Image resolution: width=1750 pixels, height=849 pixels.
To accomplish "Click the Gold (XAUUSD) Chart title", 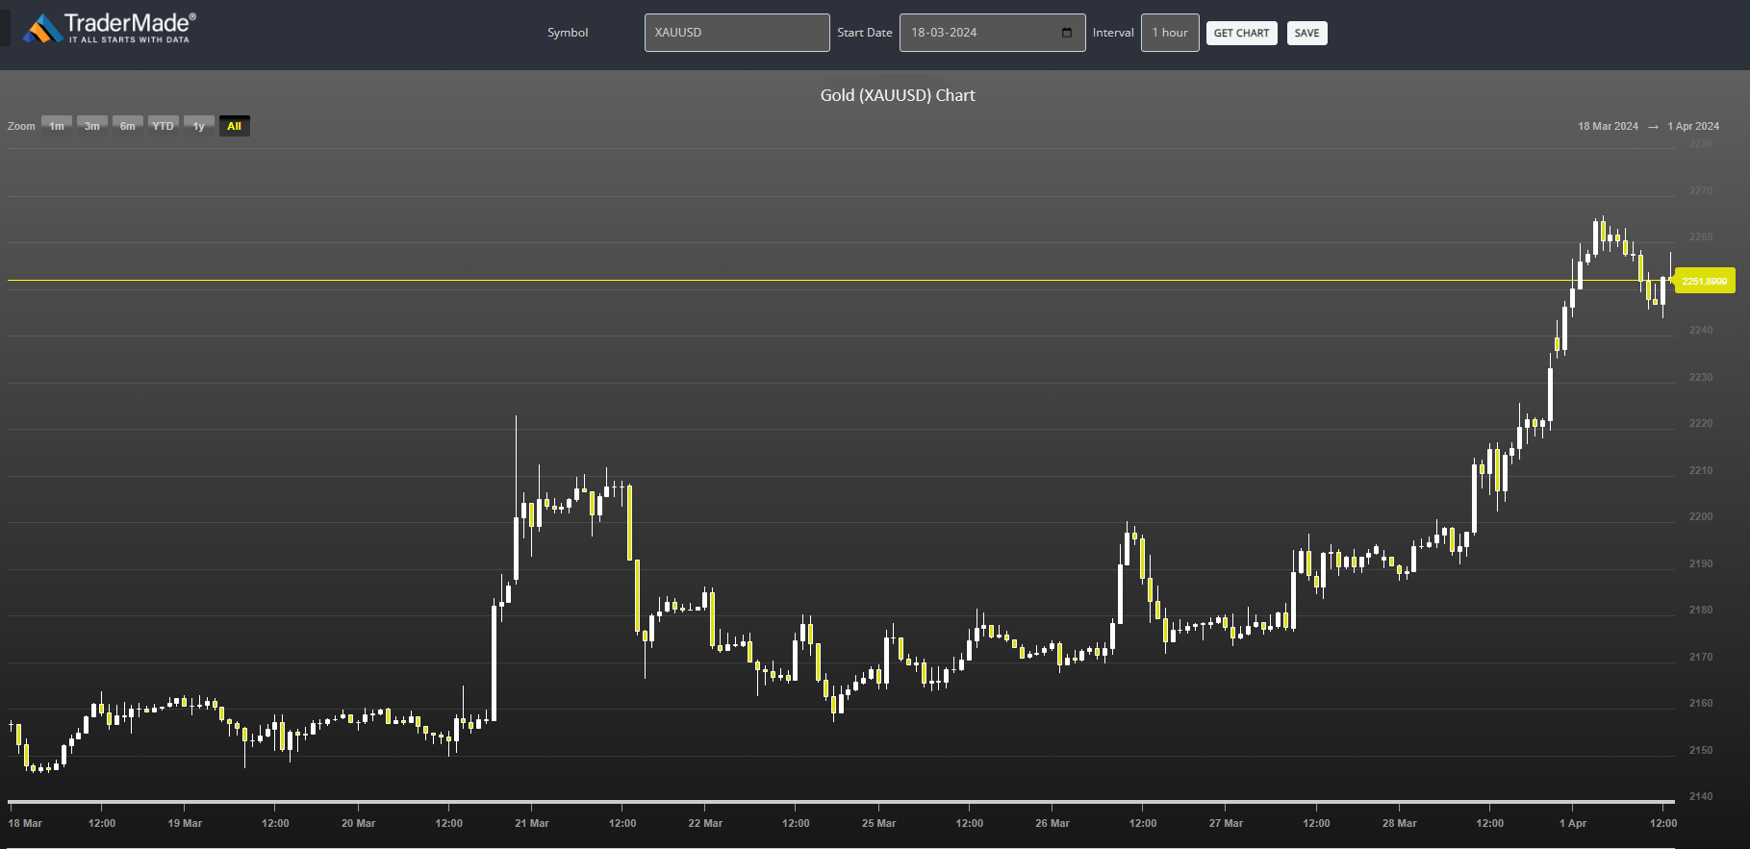I will click(x=898, y=95).
